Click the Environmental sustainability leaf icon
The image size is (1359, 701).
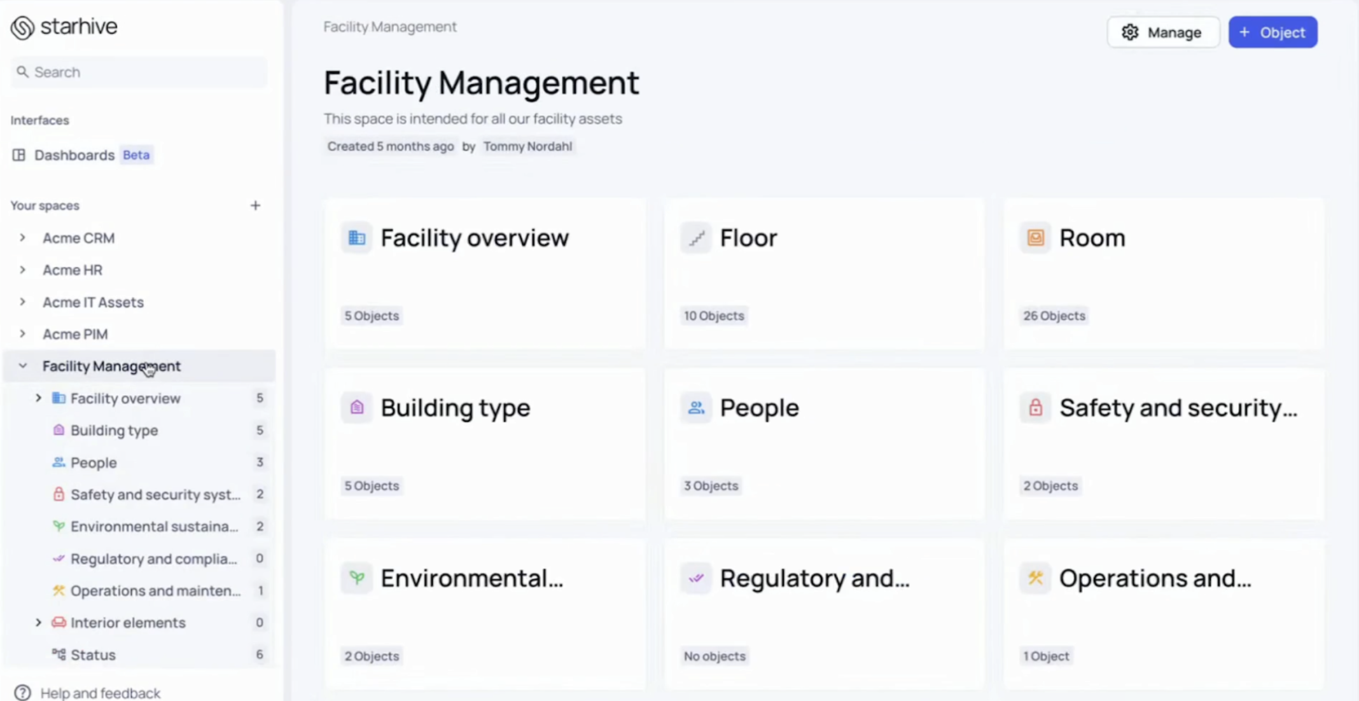[357, 578]
